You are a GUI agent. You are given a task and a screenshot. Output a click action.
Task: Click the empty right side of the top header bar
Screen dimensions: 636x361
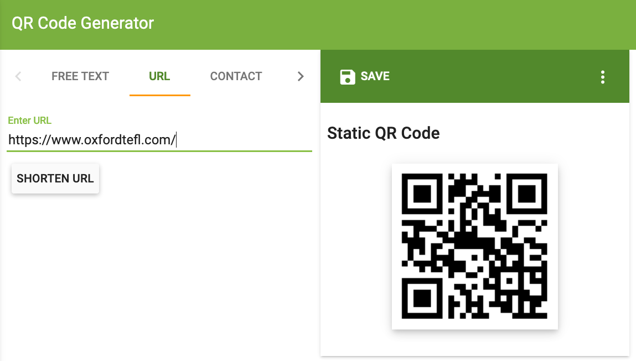pos(443,23)
